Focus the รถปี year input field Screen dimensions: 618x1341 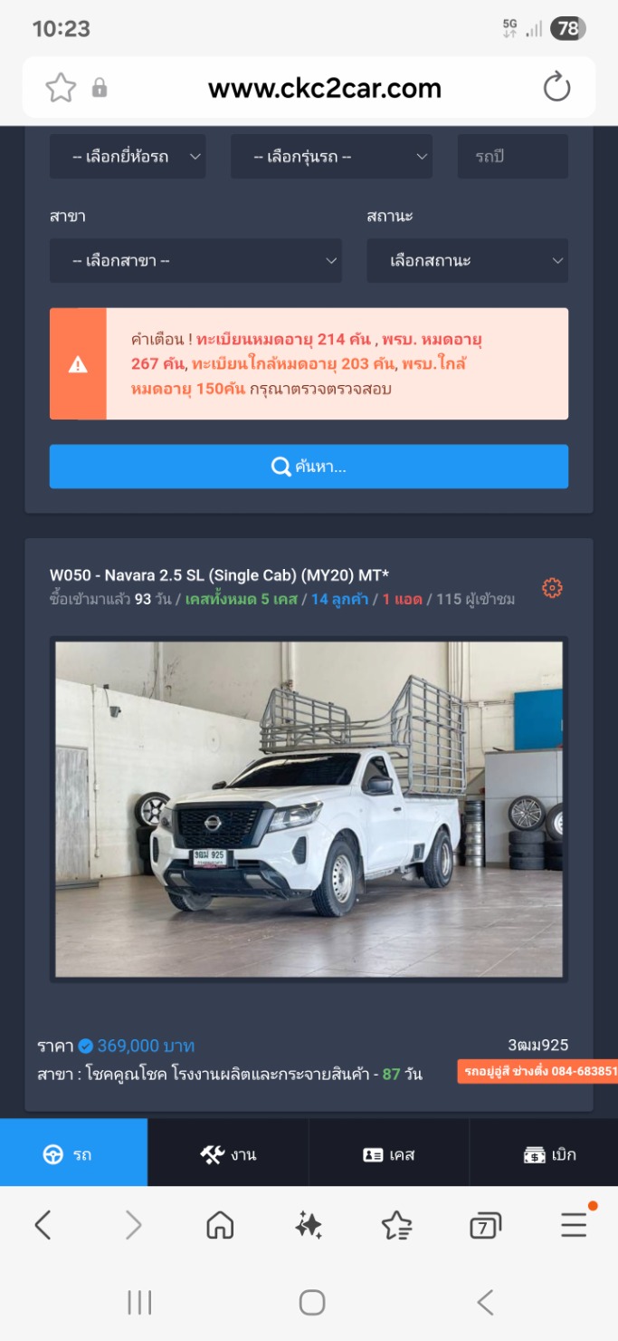pos(512,157)
